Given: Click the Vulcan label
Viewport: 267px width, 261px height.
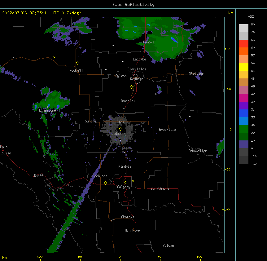Looking at the screenshot, I should tap(168, 246).
